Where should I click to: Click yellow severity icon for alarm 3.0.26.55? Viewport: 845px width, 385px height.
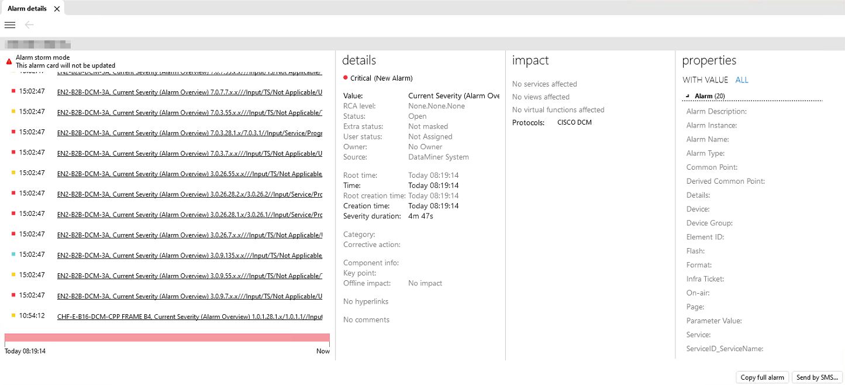tap(13, 173)
